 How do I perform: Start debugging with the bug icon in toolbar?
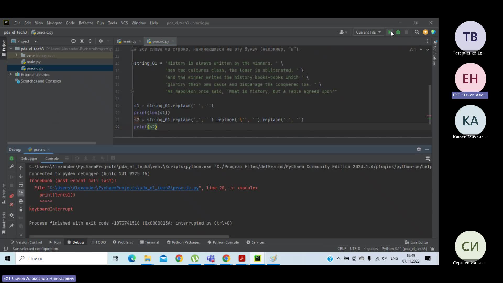pyautogui.click(x=398, y=32)
